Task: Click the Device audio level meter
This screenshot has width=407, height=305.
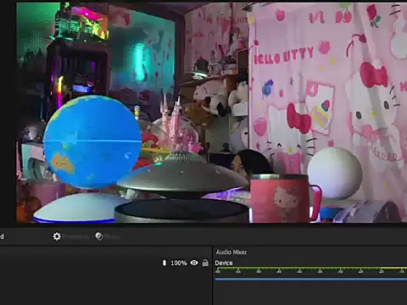Action: 311,269
